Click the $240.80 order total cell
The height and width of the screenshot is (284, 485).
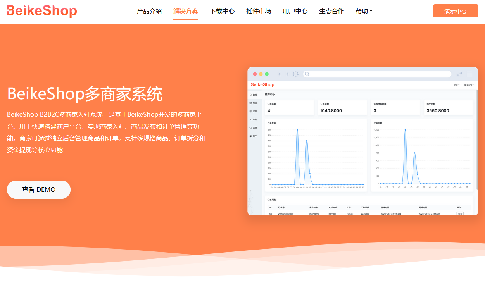(365, 214)
